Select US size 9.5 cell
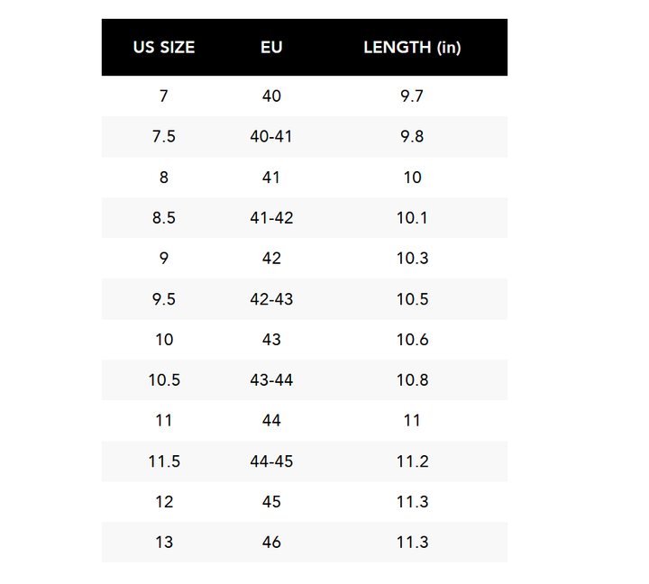 164,299
